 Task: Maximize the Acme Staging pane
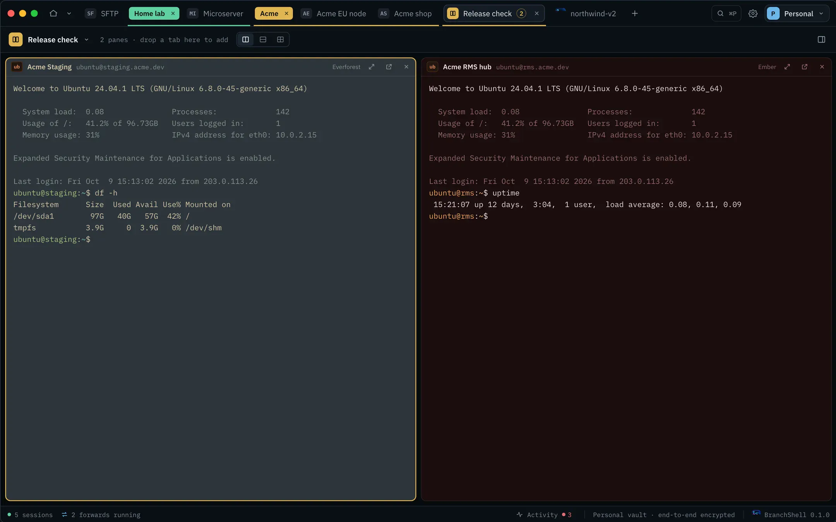pyautogui.click(x=372, y=67)
